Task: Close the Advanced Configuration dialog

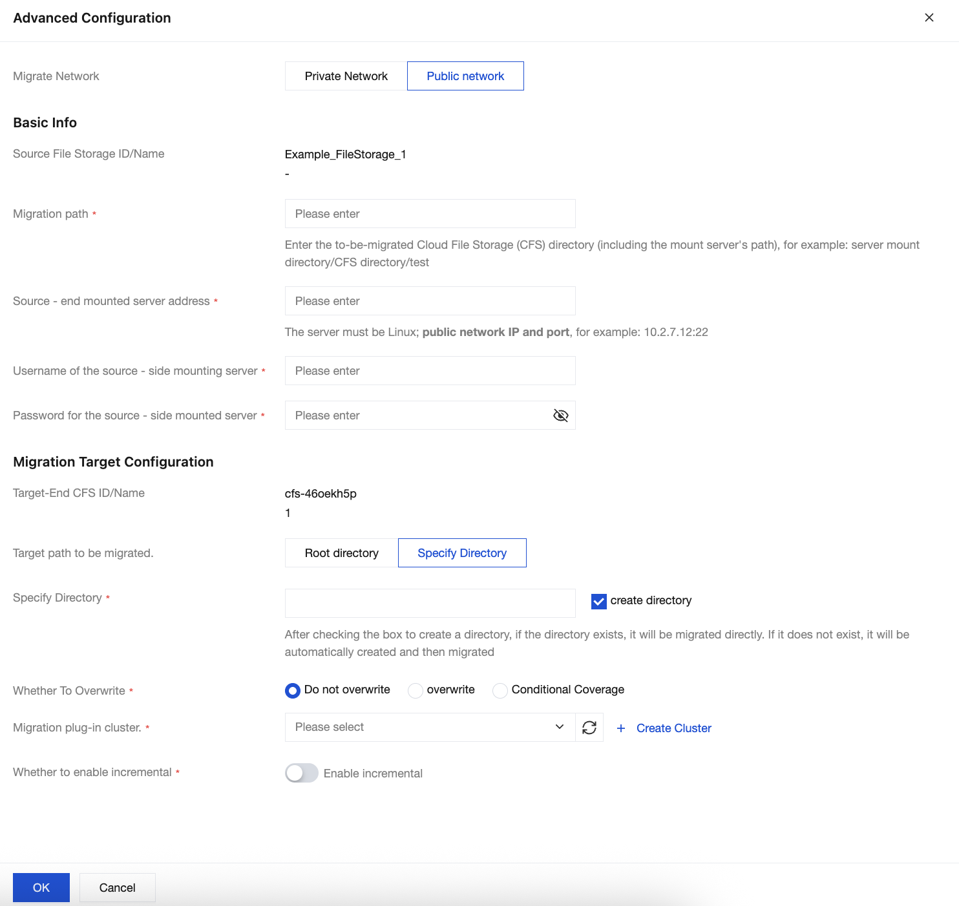Action: tap(929, 17)
